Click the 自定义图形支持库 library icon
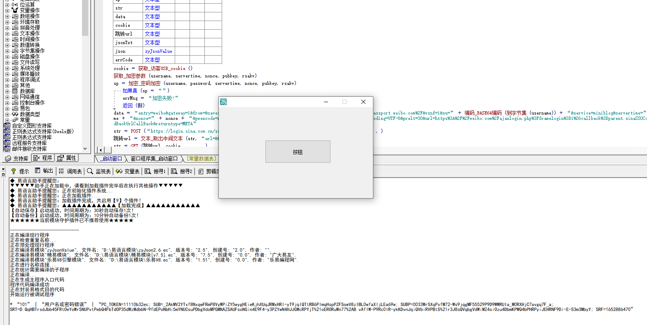Viewport: 647px width, 325px height. pyautogui.click(x=7, y=126)
